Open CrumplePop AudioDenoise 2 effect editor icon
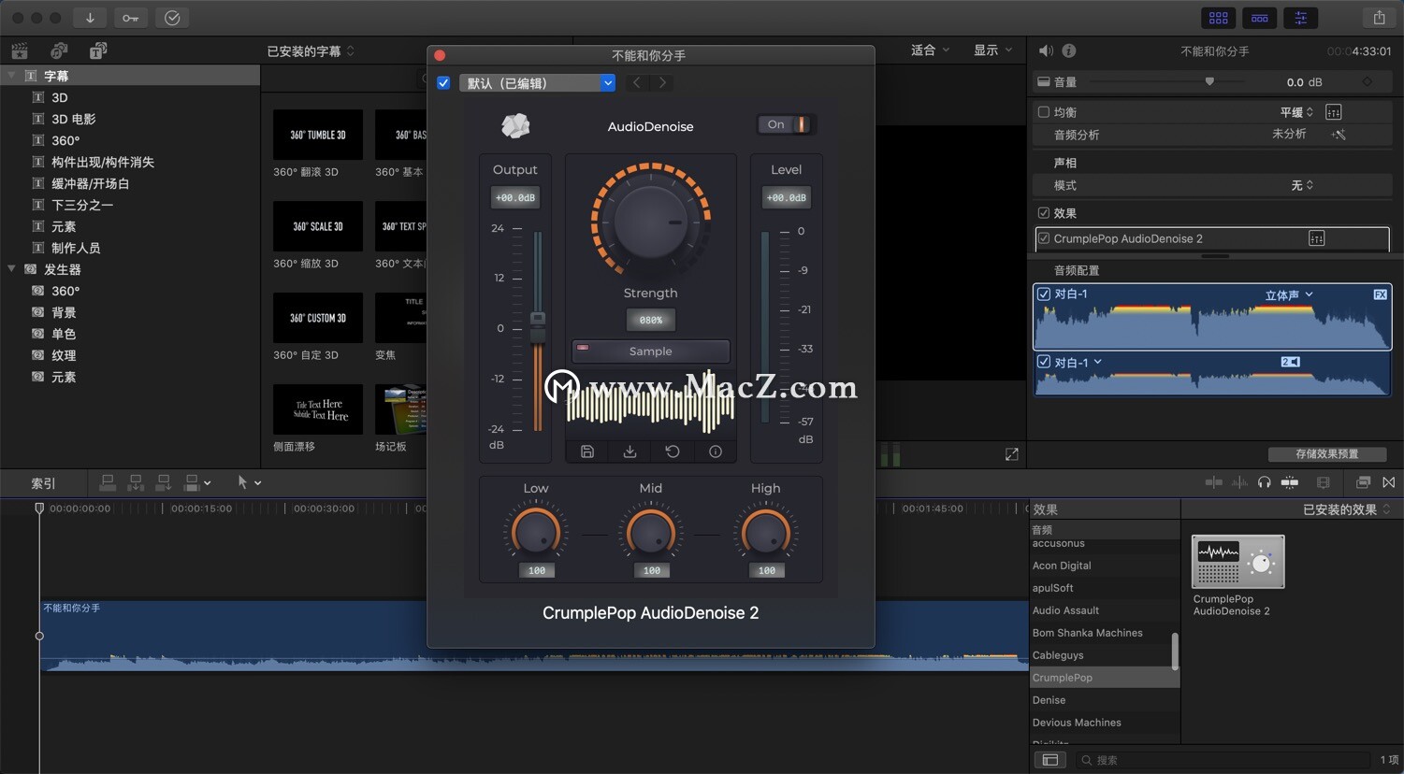The height and width of the screenshot is (774, 1404). click(x=1316, y=238)
